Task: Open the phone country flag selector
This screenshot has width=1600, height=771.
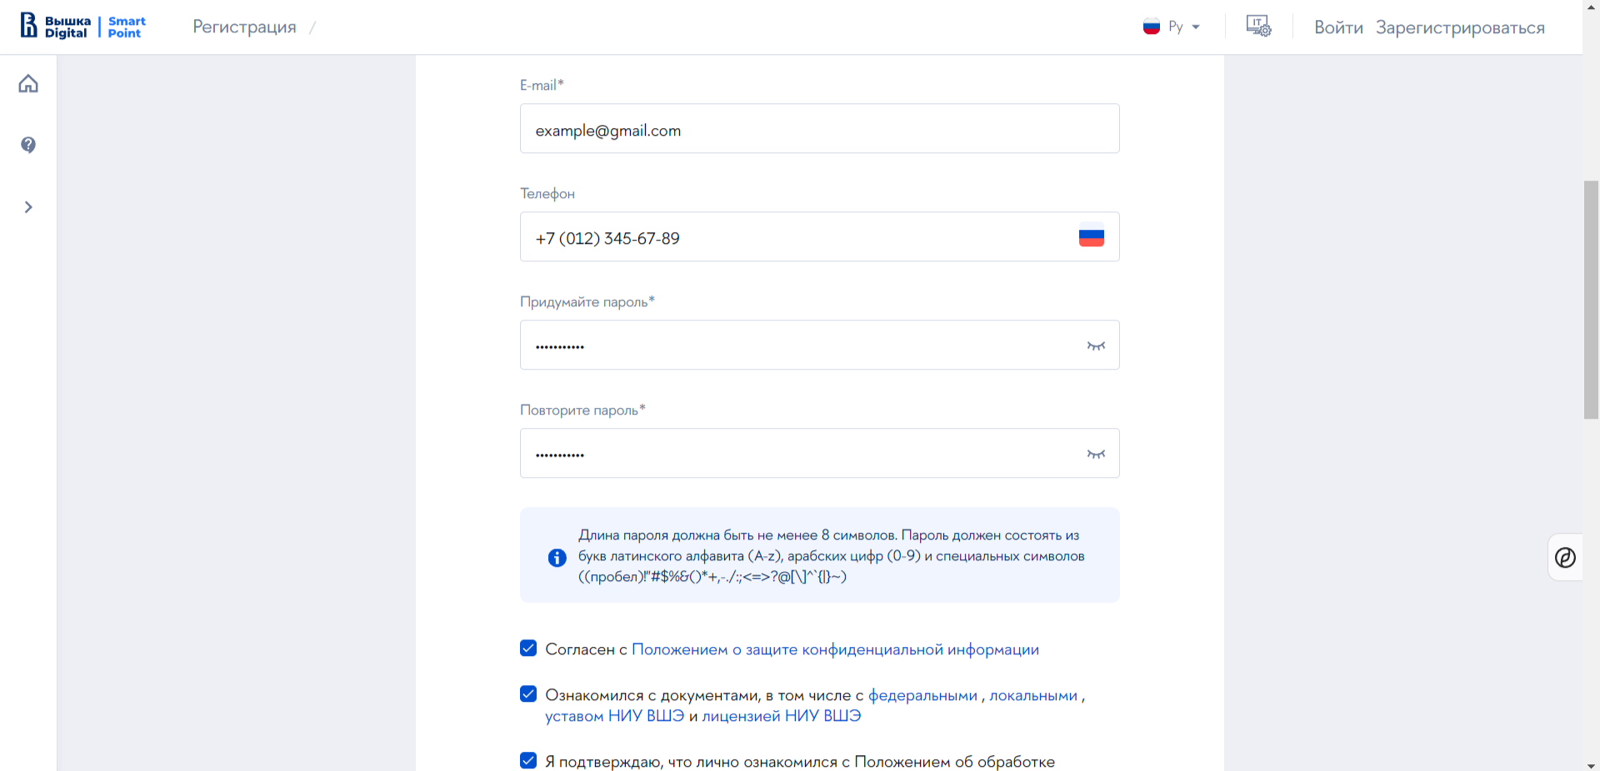Action: pos(1092,238)
